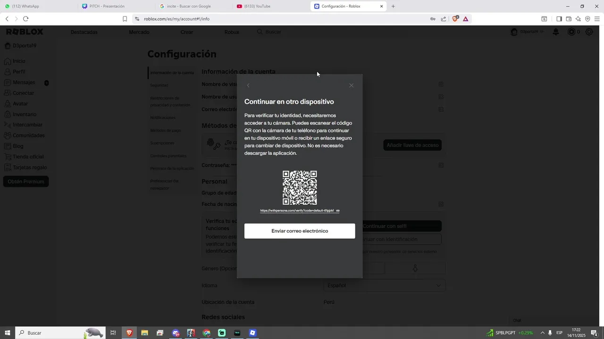Click the Roblox logo
Image resolution: width=604 pixels, height=339 pixels.
click(25, 32)
